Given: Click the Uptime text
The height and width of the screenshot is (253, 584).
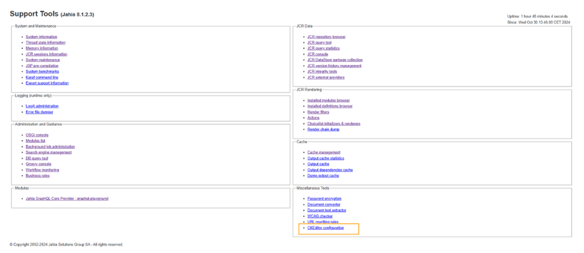Looking at the screenshot, I should 537,16.
